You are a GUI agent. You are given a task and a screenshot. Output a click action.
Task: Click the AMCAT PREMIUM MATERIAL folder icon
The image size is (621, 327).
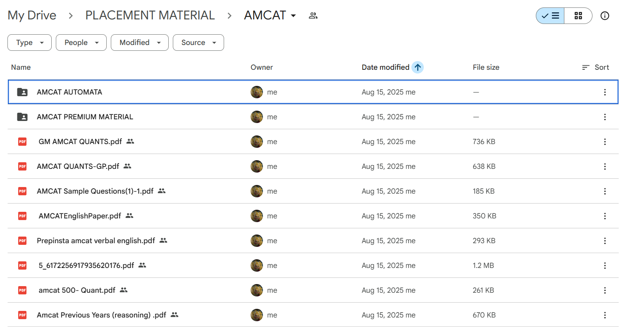point(22,117)
